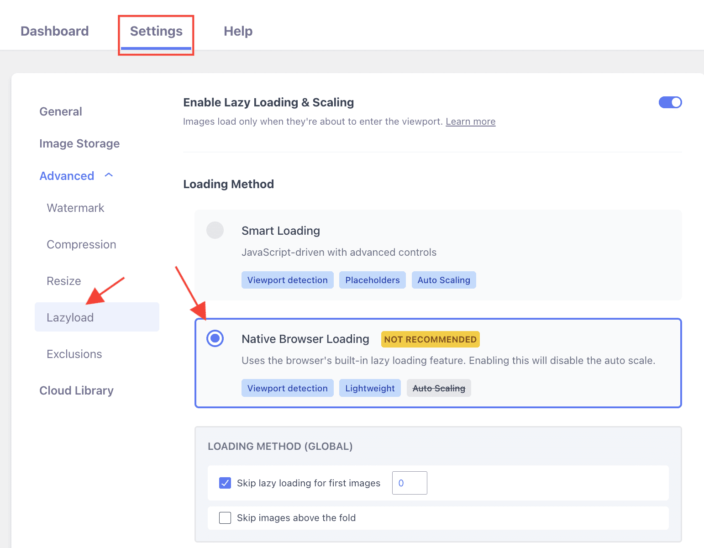This screenshot has height=548, width=704.
Task: Click the NOT RECOMMENDED badge
Action: pos(431,339)
